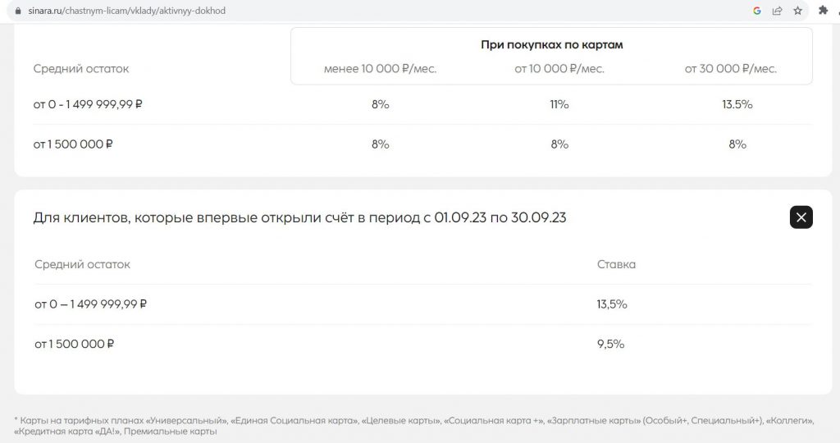Click the new clients period heading text
The image size is (840, 443).
[x=299, y=217]
